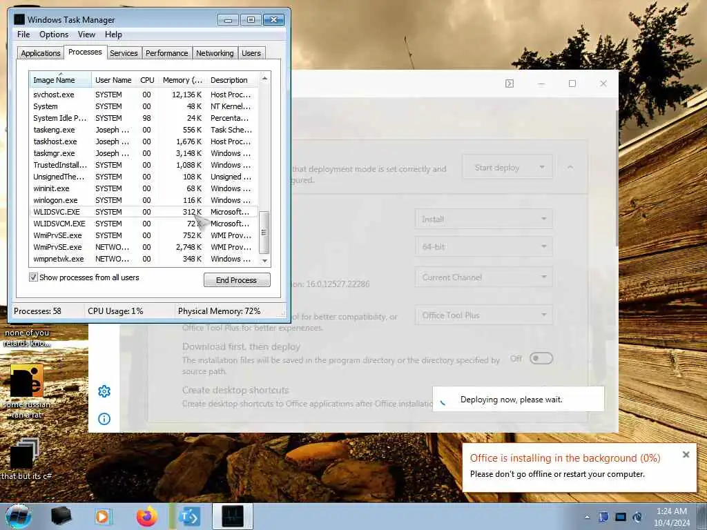Open volume tray icon
Image resolution: width=707 pixels, height=530 pixels.
point(637,517)
